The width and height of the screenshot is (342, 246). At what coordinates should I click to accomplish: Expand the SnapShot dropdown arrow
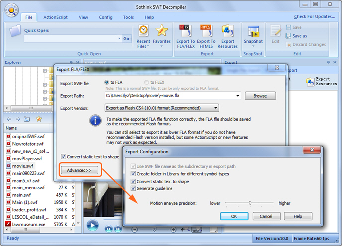(x=253, y=46)
